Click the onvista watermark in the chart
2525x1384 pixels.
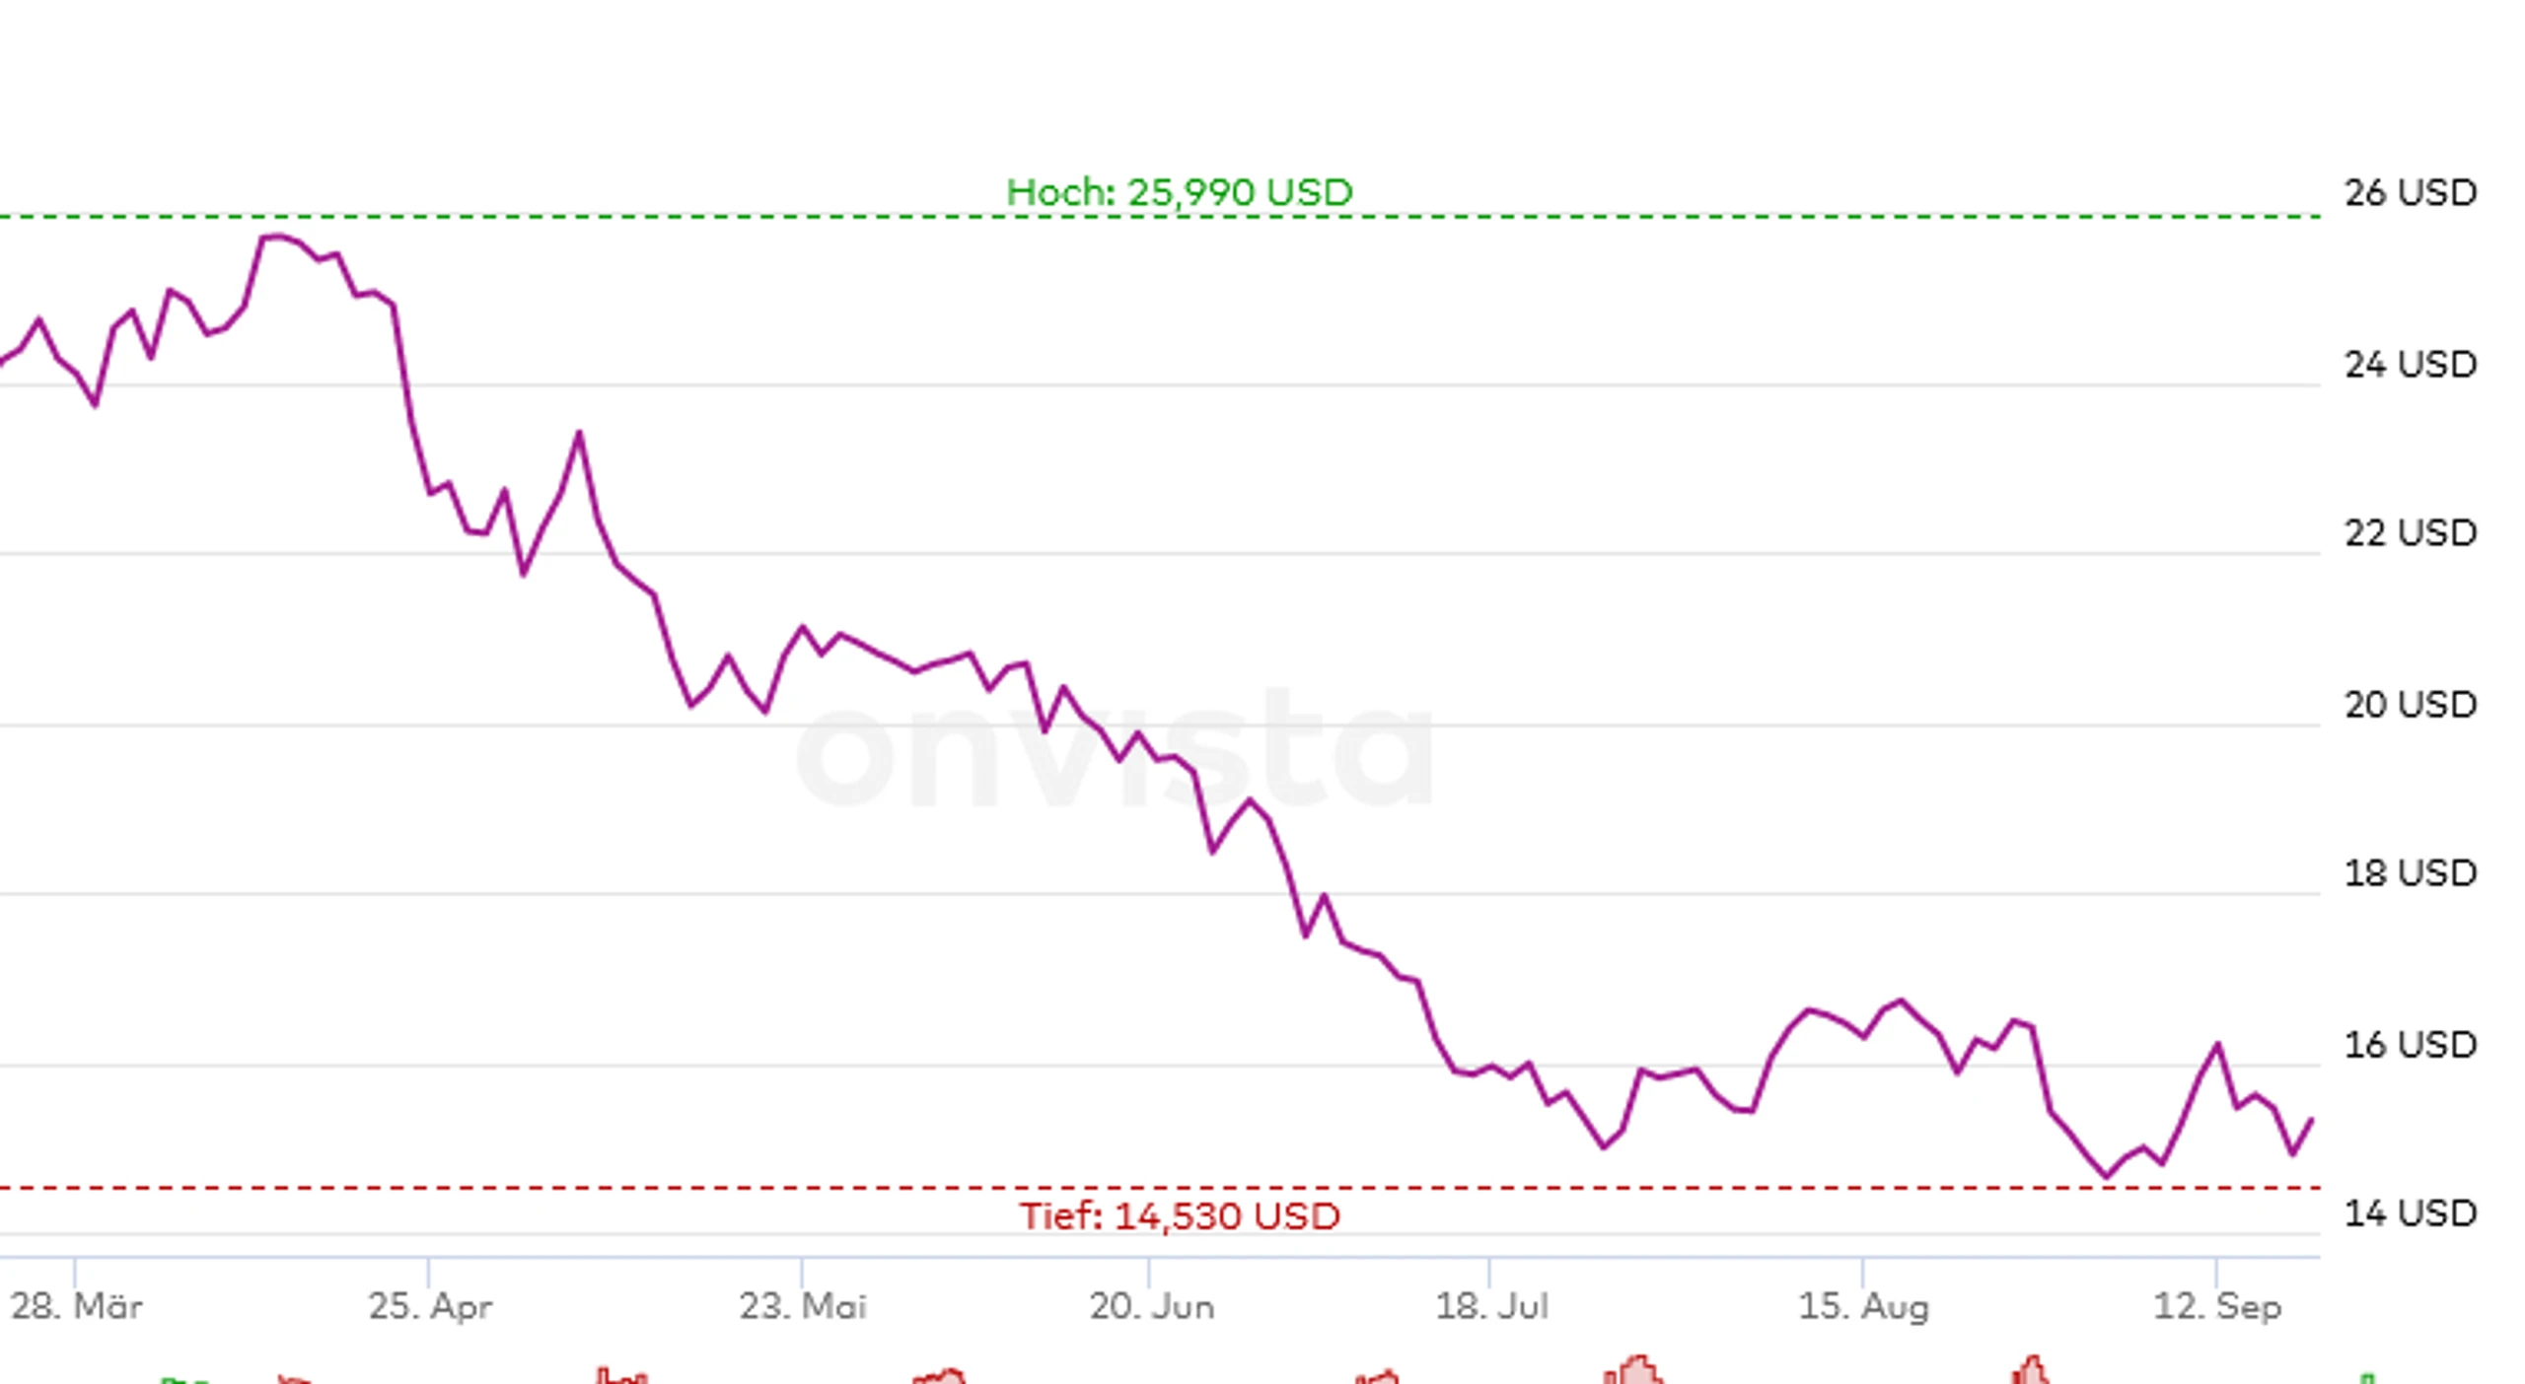tap(1115, 747)
